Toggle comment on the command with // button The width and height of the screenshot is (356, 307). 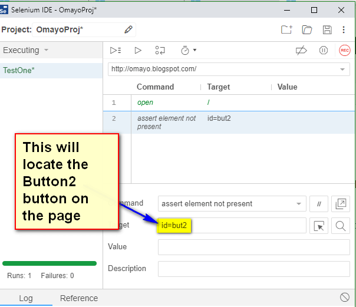coord(319,204)
